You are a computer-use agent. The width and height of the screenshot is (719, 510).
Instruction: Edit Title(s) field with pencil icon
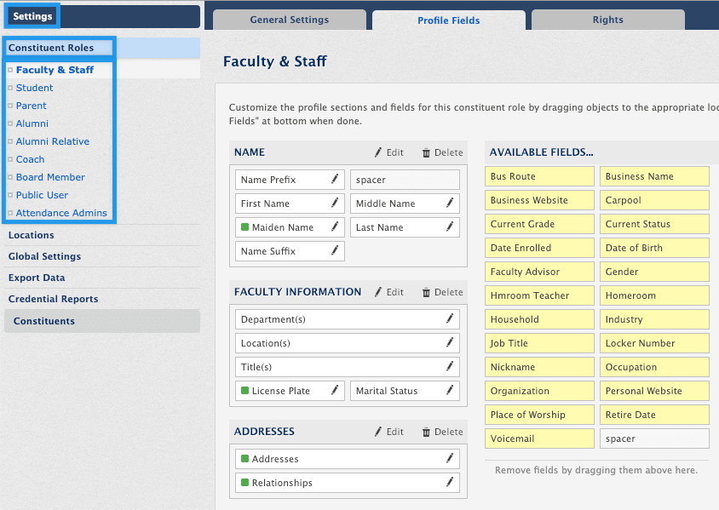(450, 367)
